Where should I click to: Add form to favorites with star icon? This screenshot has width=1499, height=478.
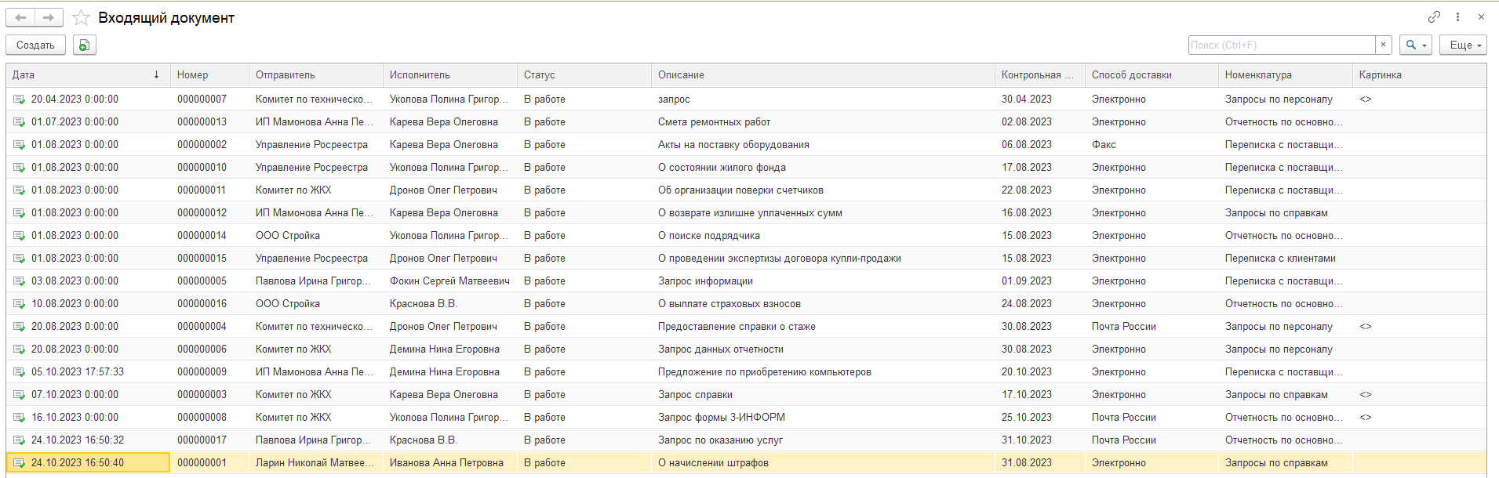pos(81,17)
